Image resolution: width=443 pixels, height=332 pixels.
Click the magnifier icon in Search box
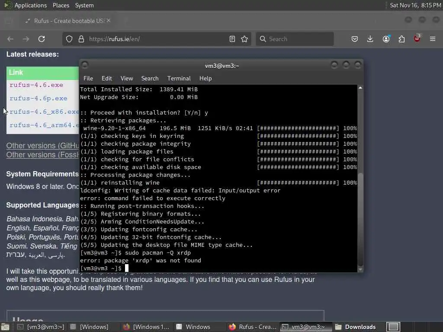[263, 39]
